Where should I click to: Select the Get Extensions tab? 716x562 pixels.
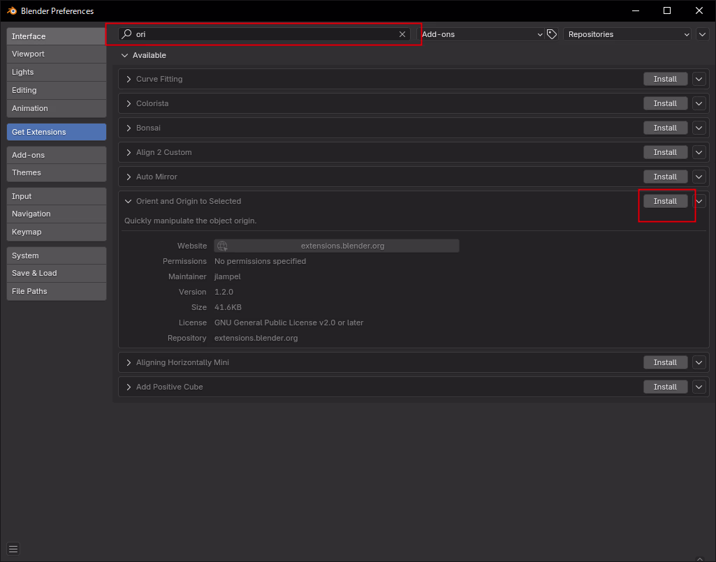(57, 132)
